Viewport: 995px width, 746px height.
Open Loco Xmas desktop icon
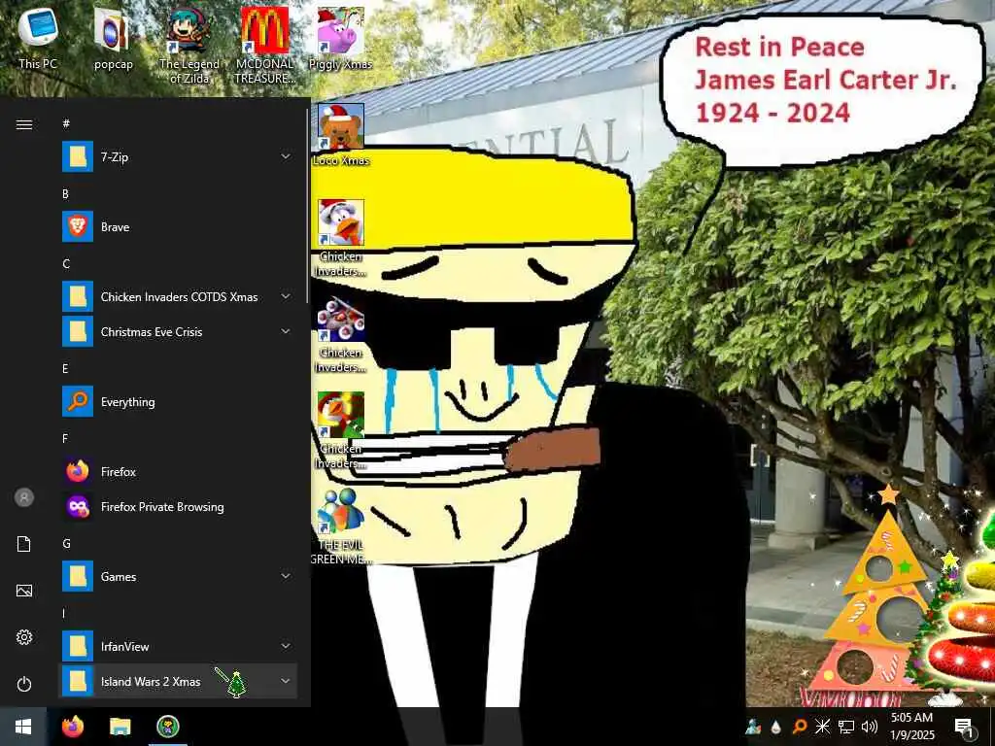click(341, 135)
